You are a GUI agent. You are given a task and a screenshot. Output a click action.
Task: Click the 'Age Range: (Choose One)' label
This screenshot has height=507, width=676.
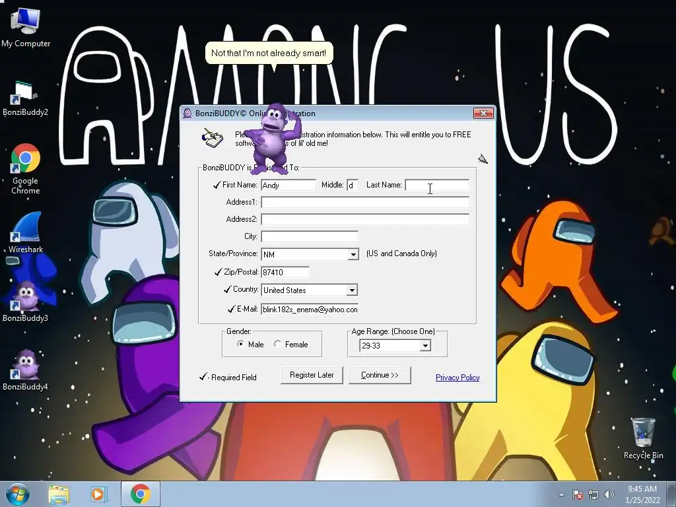pyautogui.click(x=393, y=331)
